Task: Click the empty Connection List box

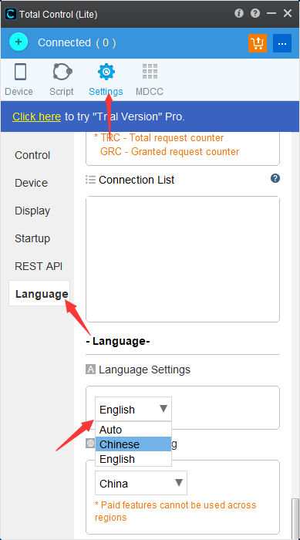Action: pos(183,259)
